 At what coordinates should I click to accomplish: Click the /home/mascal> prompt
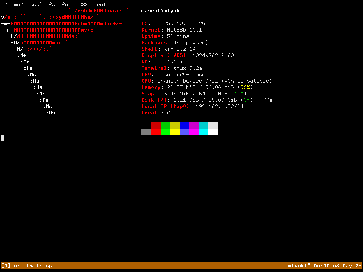(25, 4)
